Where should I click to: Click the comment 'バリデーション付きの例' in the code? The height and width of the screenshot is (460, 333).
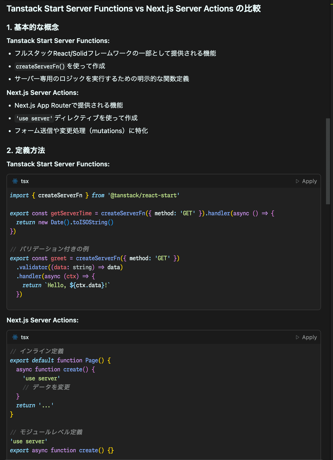(x=54, y=249)
